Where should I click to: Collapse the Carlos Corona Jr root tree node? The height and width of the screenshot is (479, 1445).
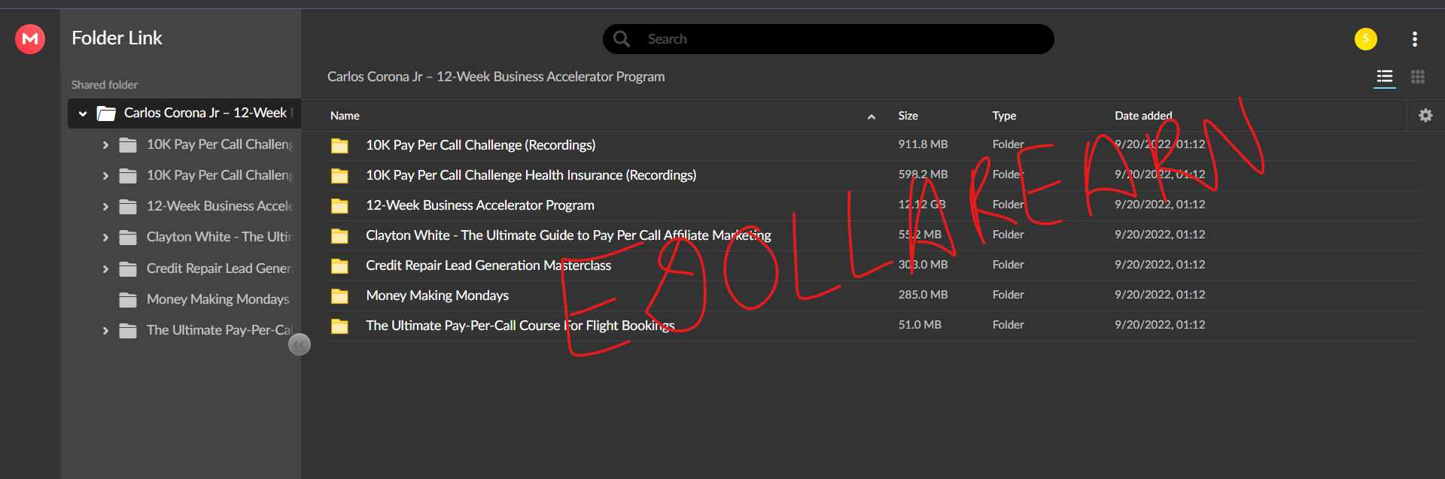83,114
